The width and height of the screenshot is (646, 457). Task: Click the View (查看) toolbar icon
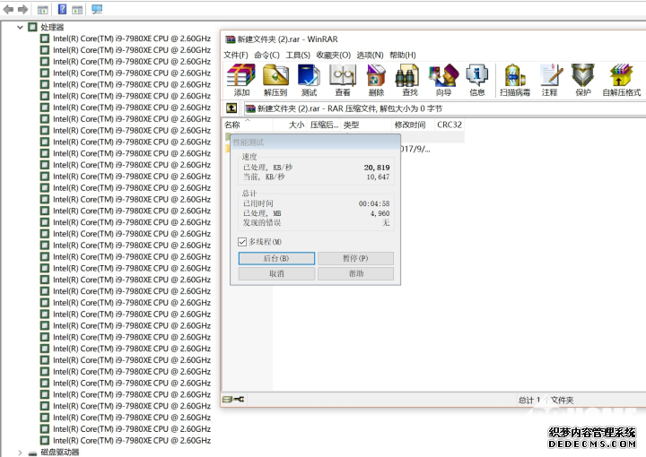point(343,81)
